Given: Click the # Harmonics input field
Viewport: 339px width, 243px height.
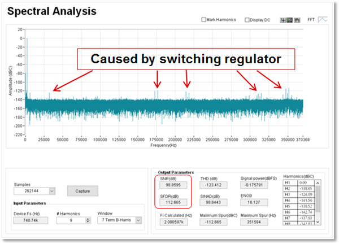Looking at the screenshot, I should click(x=69, y=220).
